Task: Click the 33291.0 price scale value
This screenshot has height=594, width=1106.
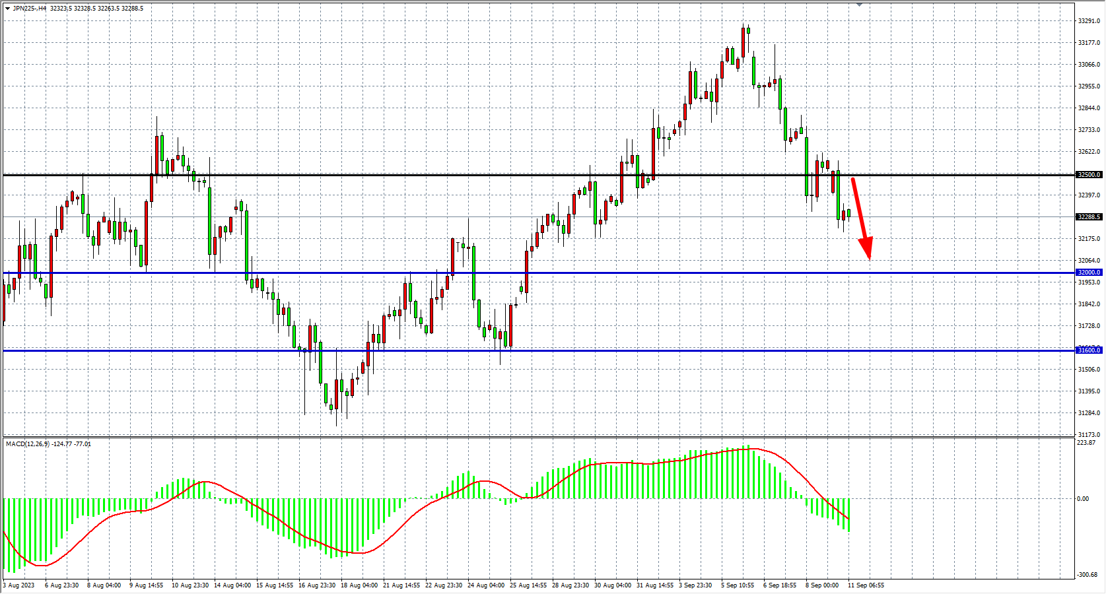Action: coord(1089,21)
